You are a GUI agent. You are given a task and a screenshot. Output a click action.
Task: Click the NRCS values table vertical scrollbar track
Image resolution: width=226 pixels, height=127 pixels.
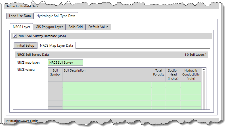coord(204,90)
